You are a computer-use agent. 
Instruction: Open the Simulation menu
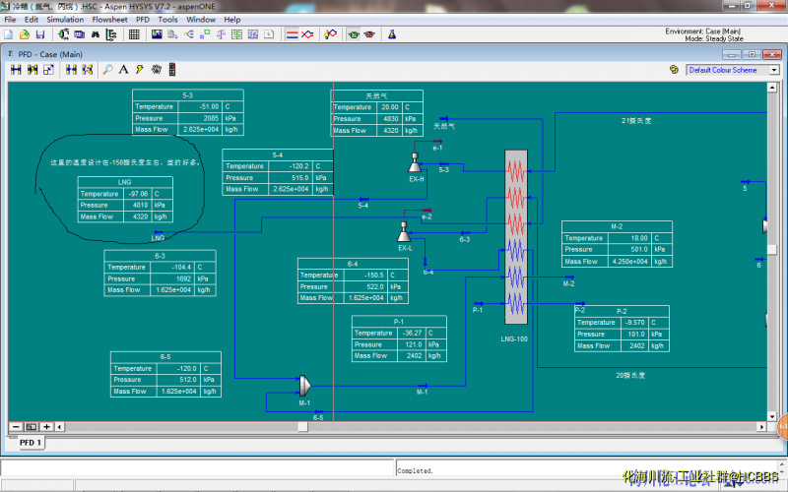coord(65,19)
